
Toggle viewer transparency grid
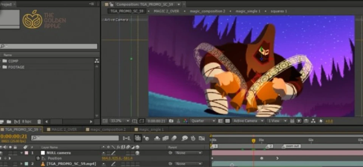[228, 121]
